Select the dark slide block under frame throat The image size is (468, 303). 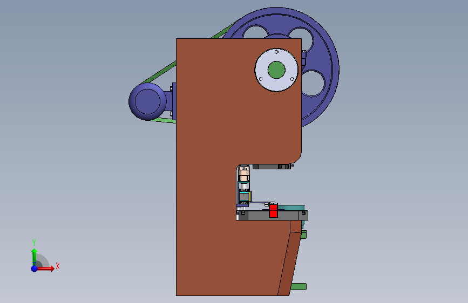point(271,167)
